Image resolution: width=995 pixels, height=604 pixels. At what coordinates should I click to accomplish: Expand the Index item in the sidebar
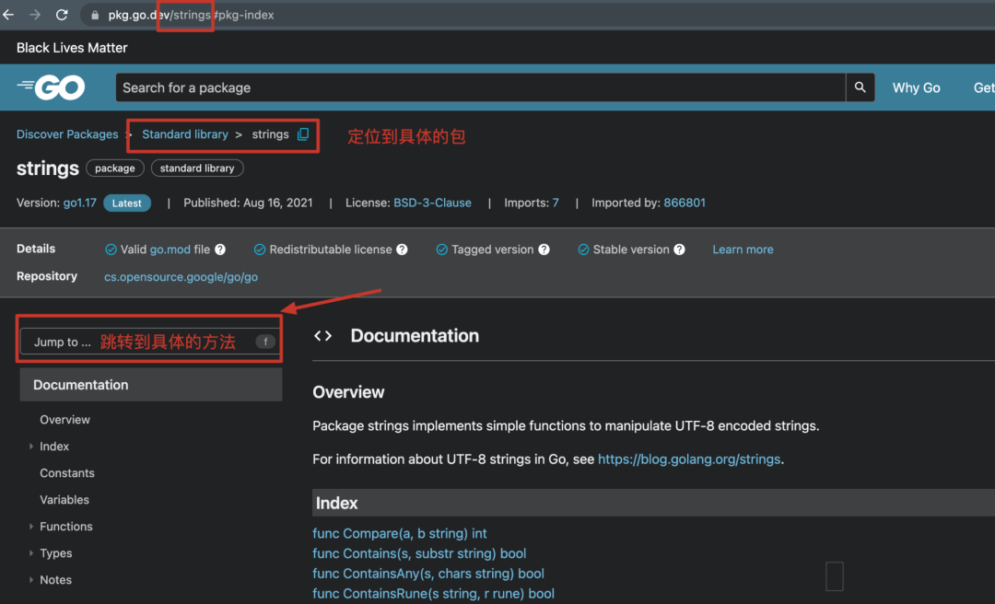coord(31,446)
